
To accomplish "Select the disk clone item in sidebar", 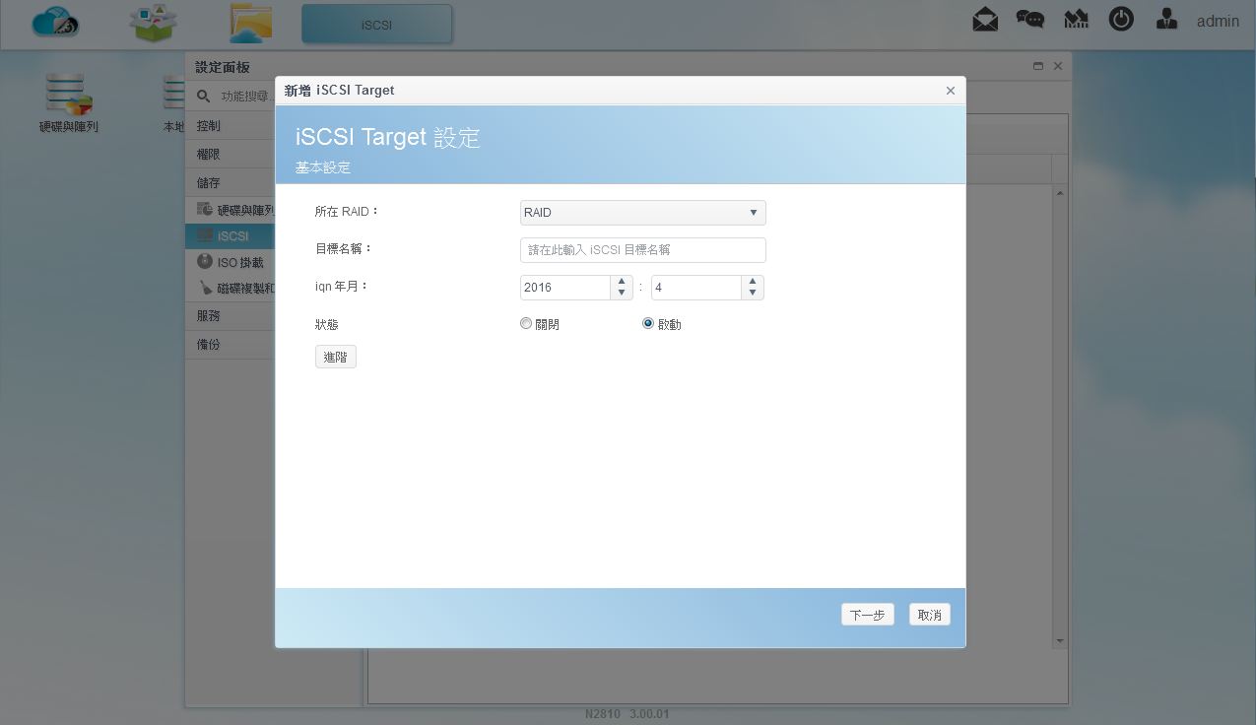I will 231,289.
